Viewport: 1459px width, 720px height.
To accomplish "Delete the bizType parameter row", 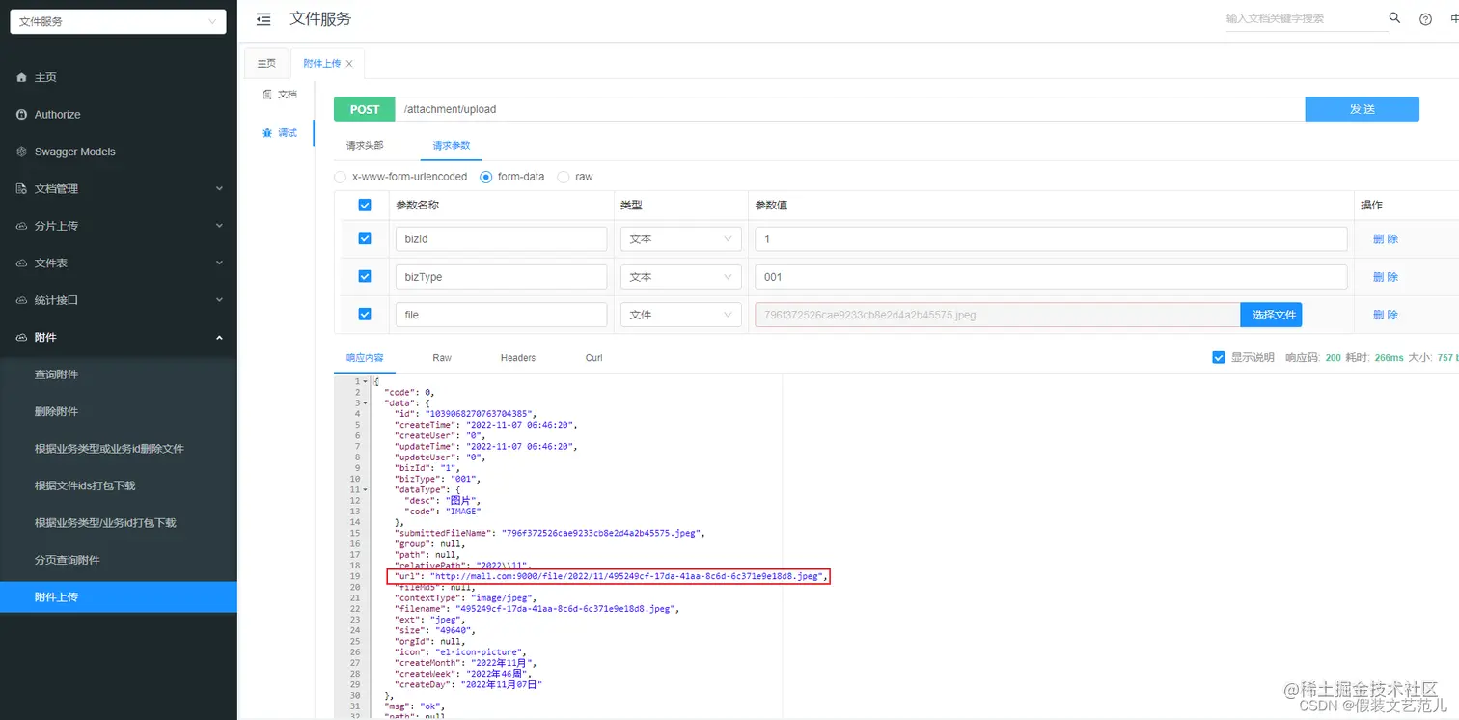I will point(1386,277).
